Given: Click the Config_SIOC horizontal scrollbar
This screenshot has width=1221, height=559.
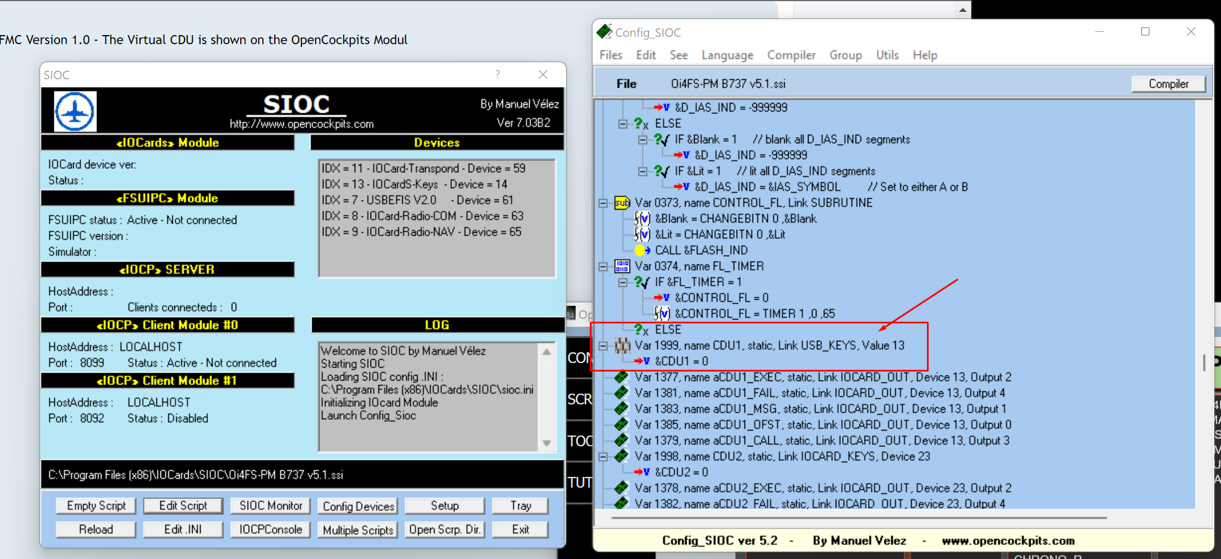Looking at the screenshot, I should (x=859, y=517).
